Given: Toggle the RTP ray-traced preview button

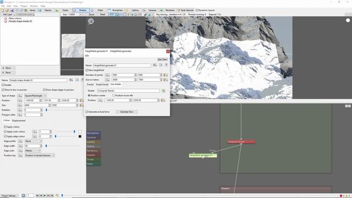Looking at the screenshot, I should 112,14.
